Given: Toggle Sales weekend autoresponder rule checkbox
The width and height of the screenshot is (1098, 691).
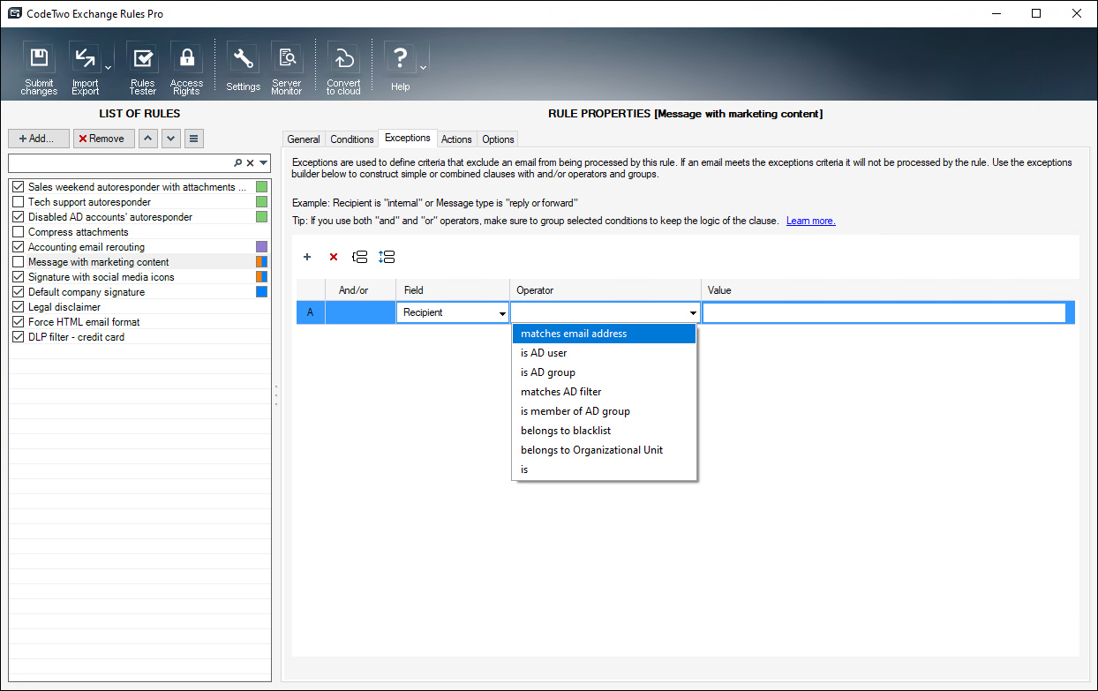Looking at the screenshot, I should pos(19,187).
